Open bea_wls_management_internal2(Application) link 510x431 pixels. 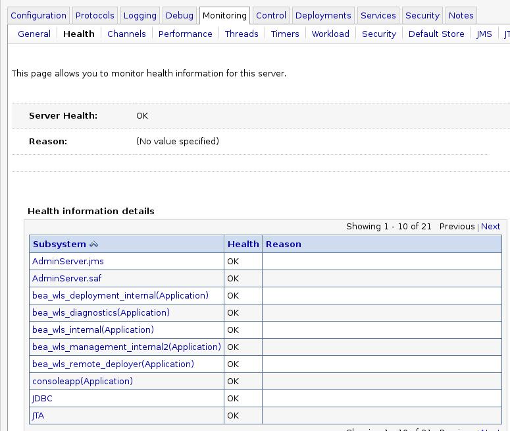pyautogui.click(x=126, y=347)
